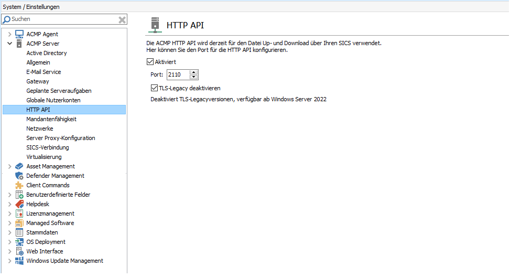This screenshot has height=278, width=510.
Task: Select the OS Deployment label
Action: (x=46, y=241)
